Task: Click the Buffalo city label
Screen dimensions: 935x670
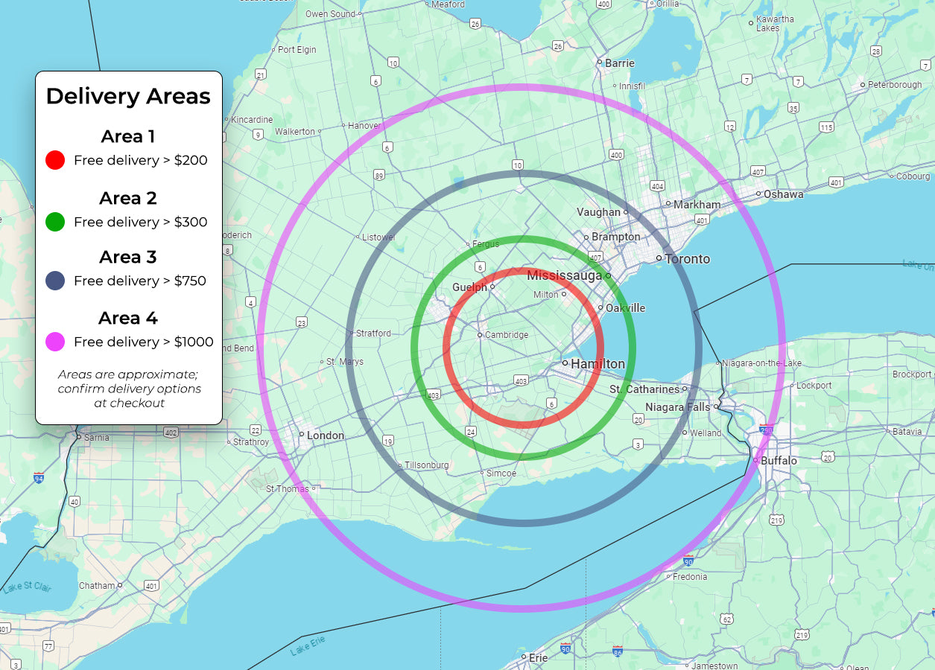Action: click(x=779, y=461)
